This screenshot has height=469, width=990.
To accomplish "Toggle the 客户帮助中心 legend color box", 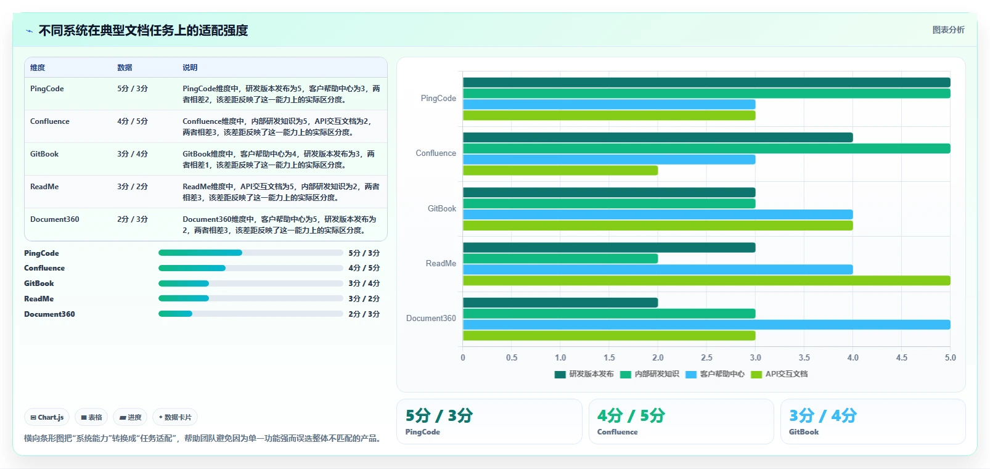I will [690, 374].
